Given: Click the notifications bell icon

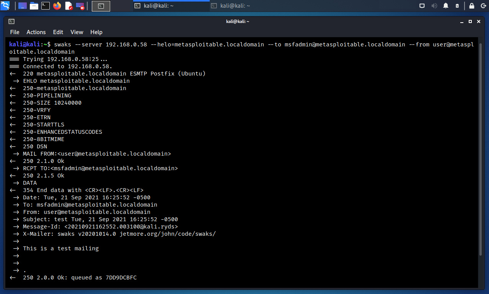Looking at the screenshot, I should pyautogui.click(x=446, y=6).
